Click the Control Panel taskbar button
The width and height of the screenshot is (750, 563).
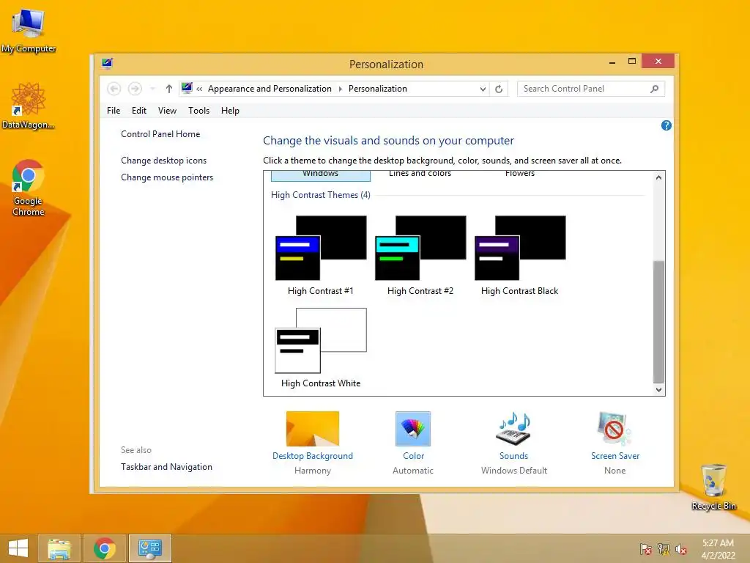point(149,548)
